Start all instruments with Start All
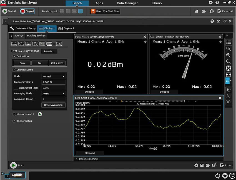This screenshot has height=180, width=236. click(9, 11)
